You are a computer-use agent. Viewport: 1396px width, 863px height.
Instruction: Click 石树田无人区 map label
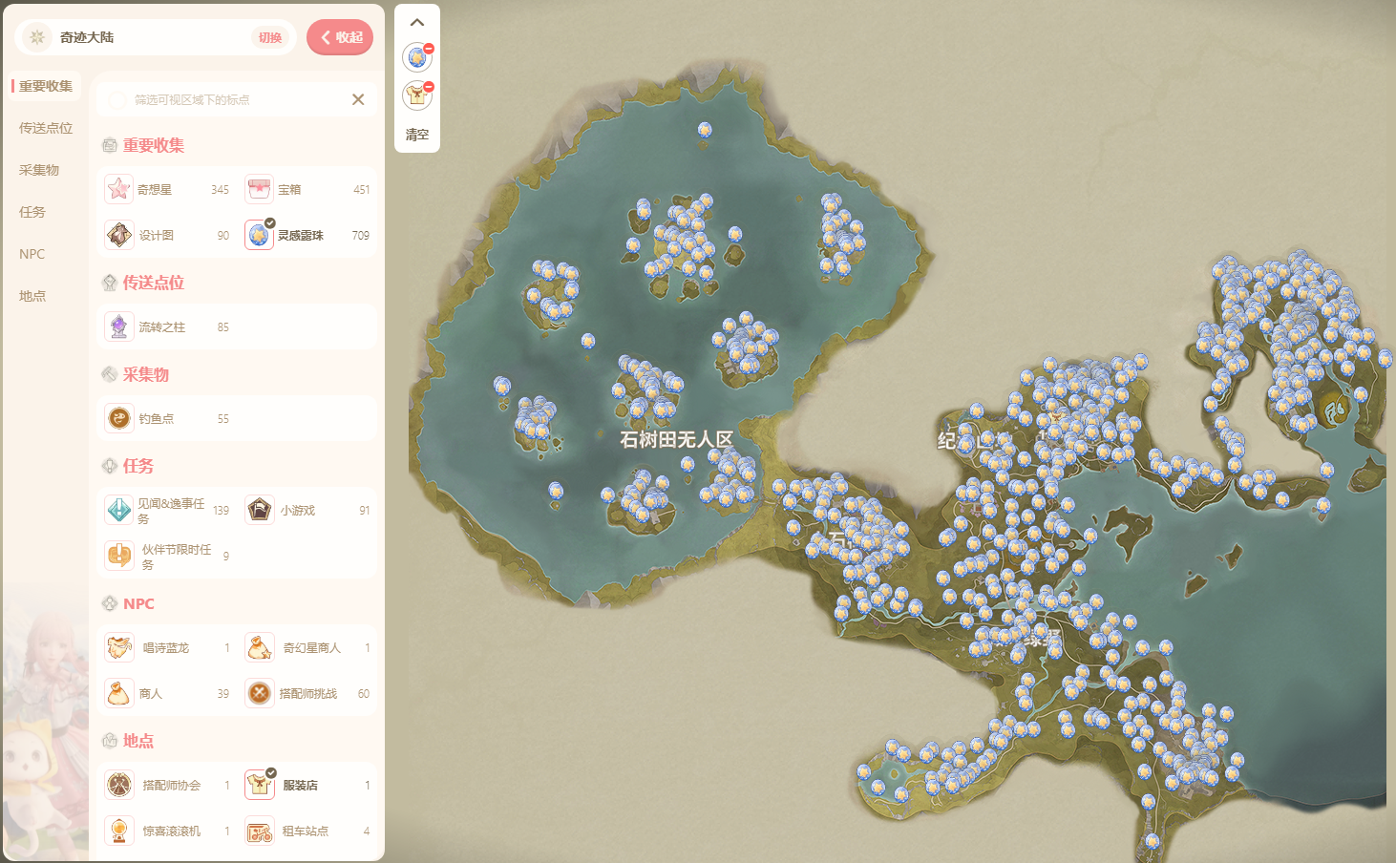pyautogui.click(x=676, y=439)
